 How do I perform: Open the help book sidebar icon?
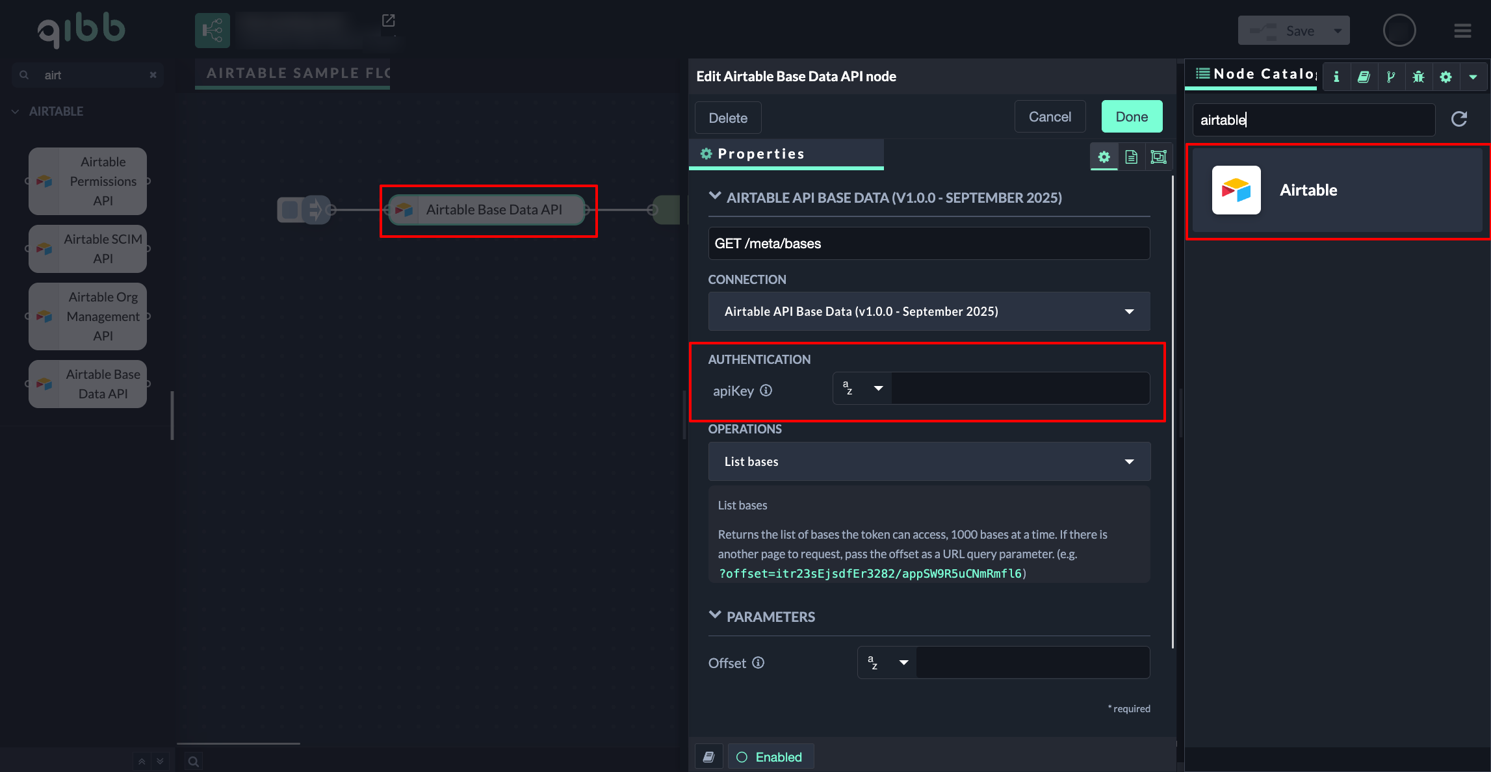click(1364, 77)
